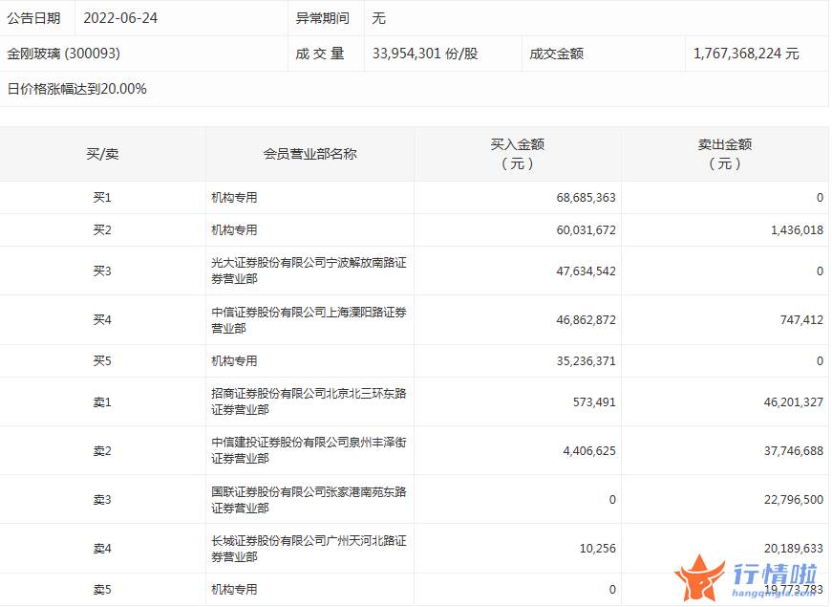Screen dimensions: 832x607
Task: Click the 卖出金额 column header
Action: (x=725, y=154)
